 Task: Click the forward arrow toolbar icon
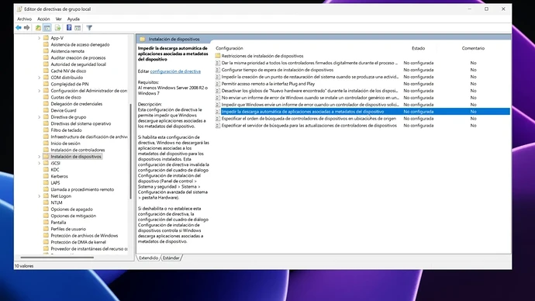click(26, 28)
